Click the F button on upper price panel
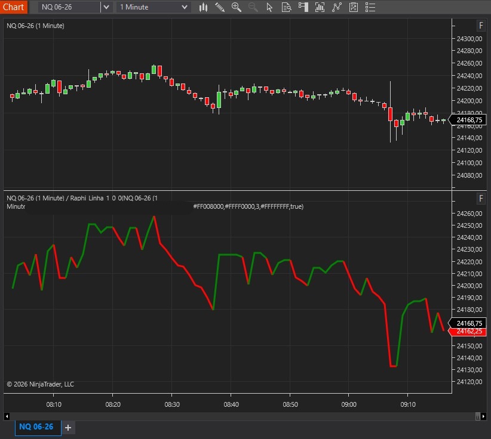This screenshot has width=491, height=439. point(481,26)
